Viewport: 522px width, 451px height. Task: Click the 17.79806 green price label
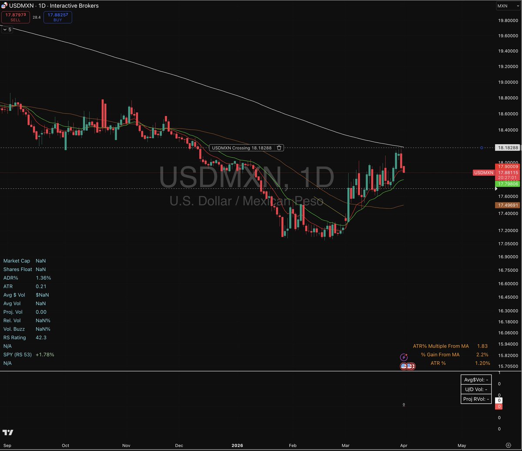[508, 184]
